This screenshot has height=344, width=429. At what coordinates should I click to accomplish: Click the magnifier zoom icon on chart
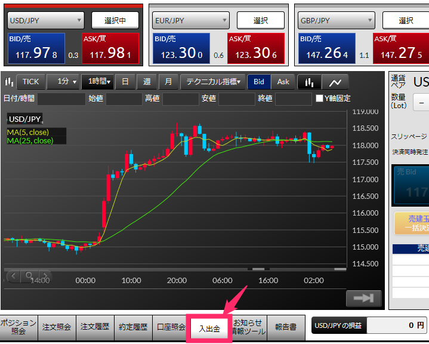click(x=29, y=275)
